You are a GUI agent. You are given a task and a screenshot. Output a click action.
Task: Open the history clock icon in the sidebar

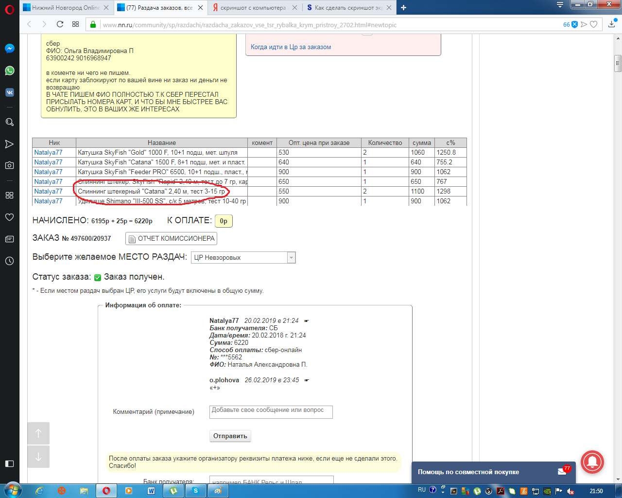tap(9, 261)
